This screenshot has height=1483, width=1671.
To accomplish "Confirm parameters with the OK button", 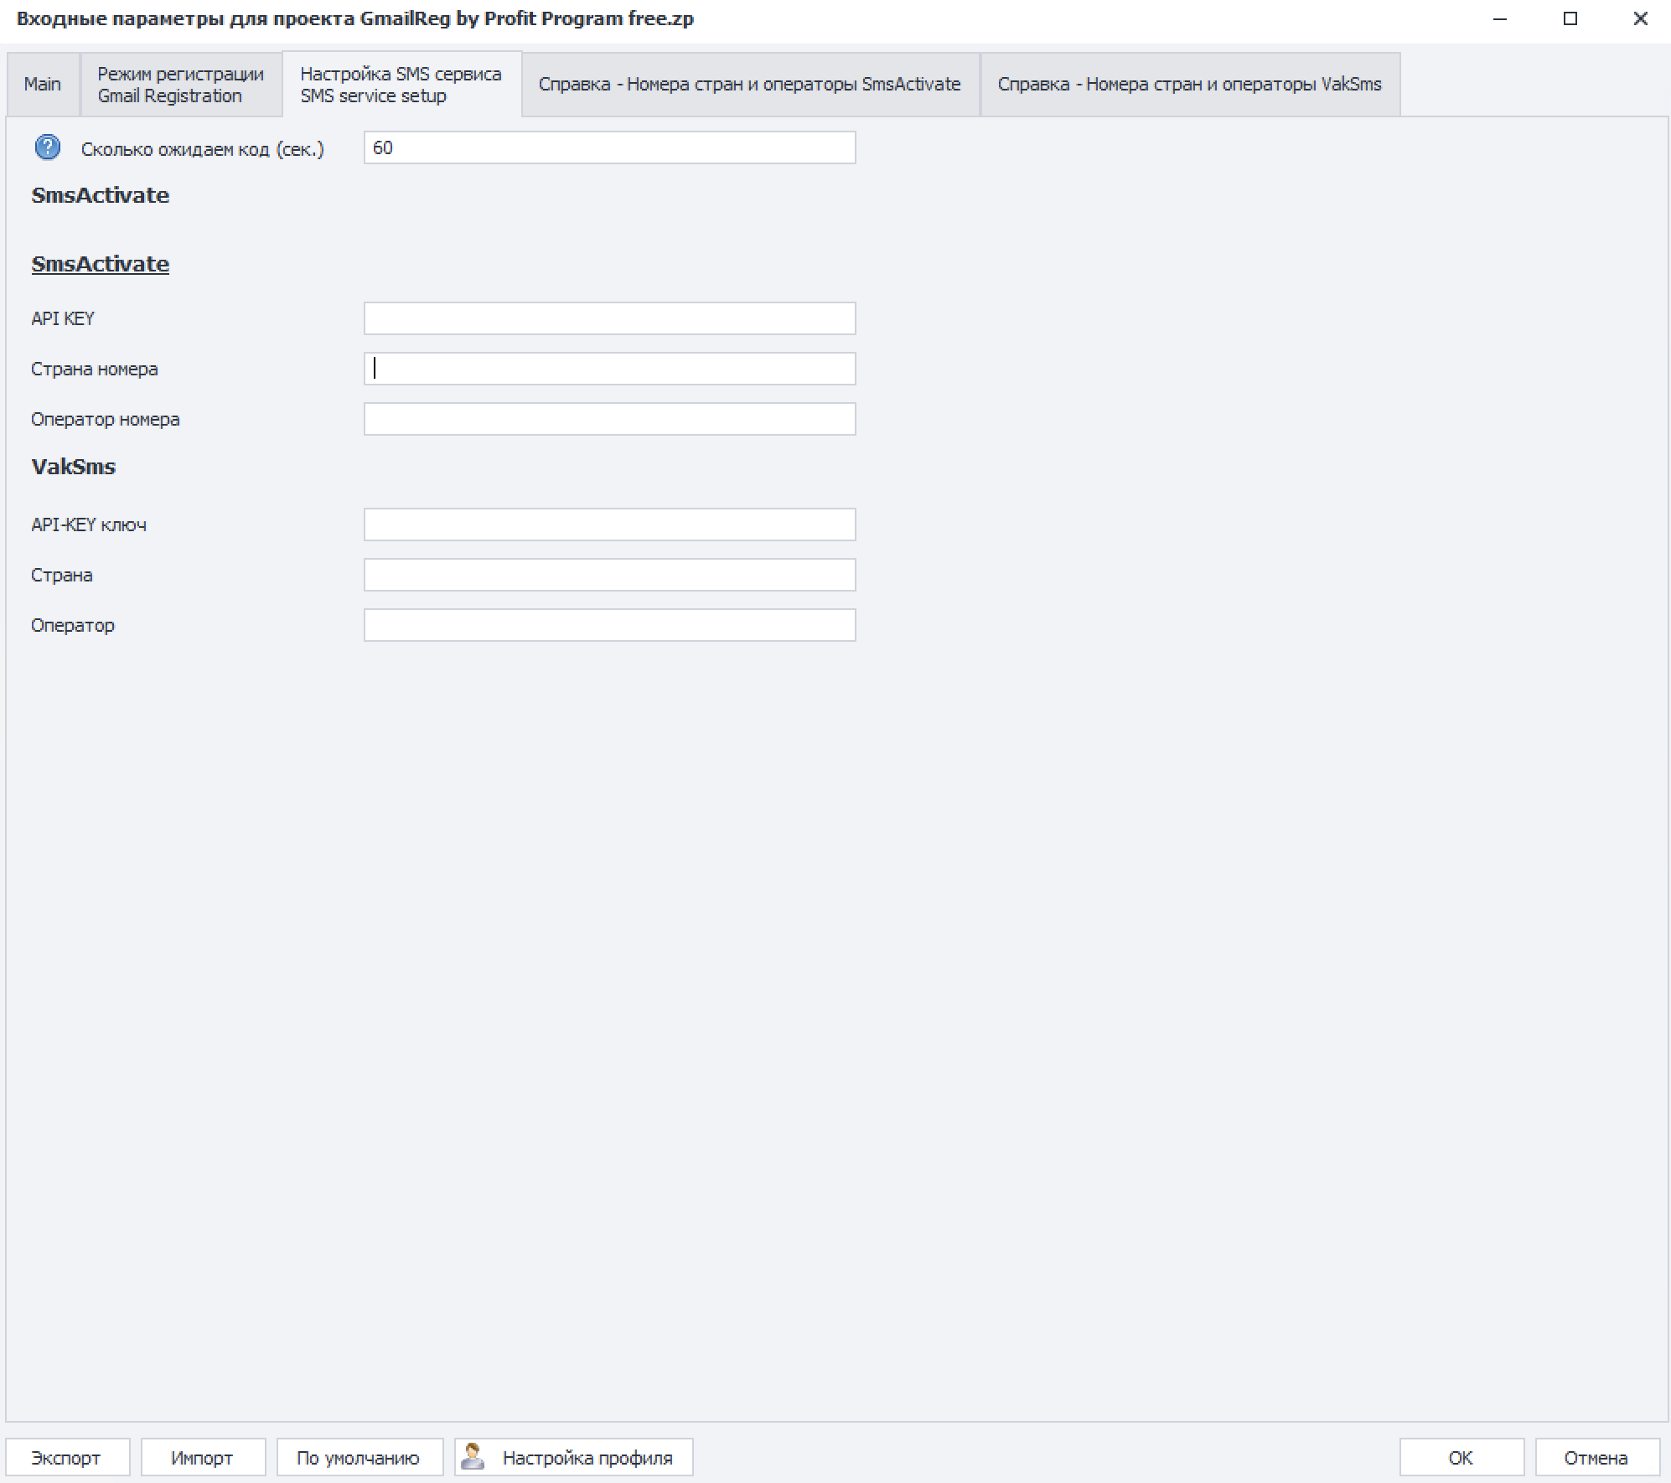I will coord(1461,1457).
